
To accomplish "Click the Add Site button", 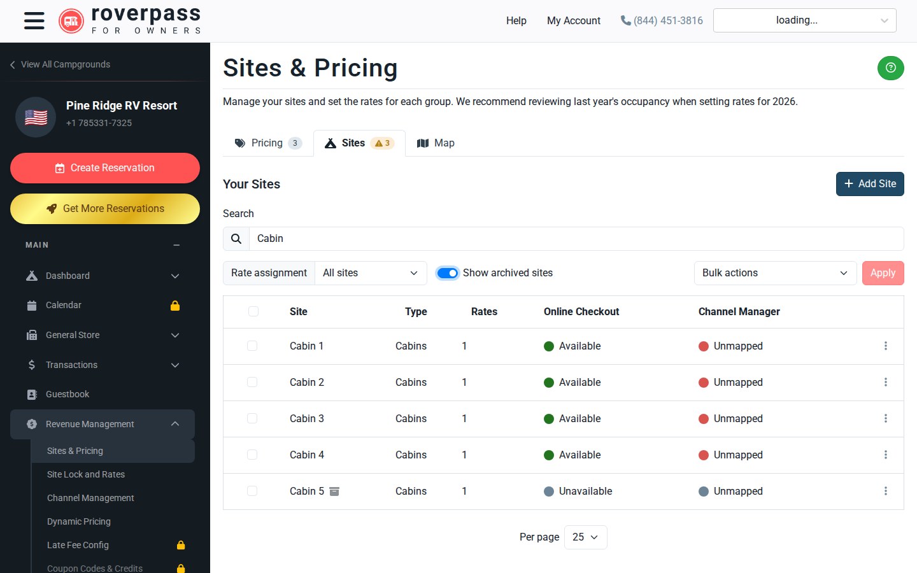I will (870, 184).
